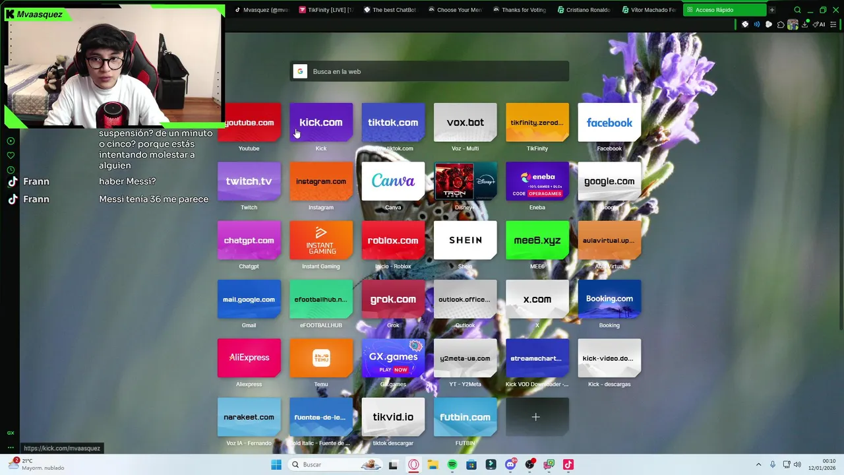Open the SHEIN speed dial tile
Screen dimensions: 844x475
(x=465, y=240)
